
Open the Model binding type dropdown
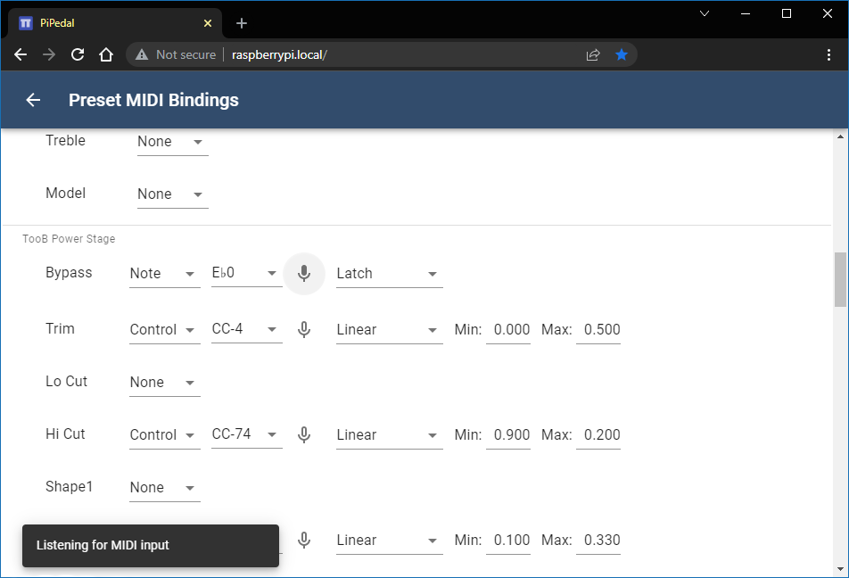173,194
